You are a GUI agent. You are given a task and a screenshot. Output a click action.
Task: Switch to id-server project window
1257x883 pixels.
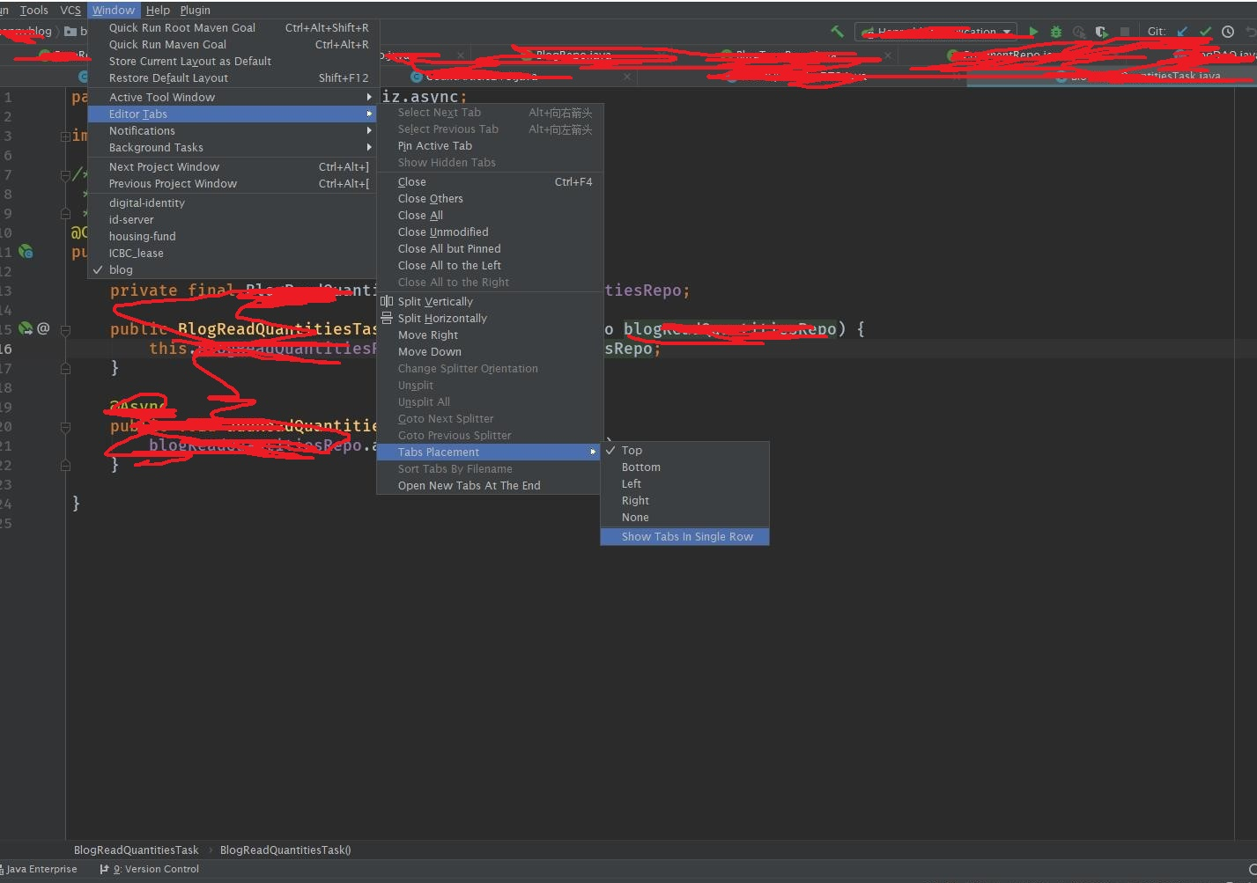233,219
